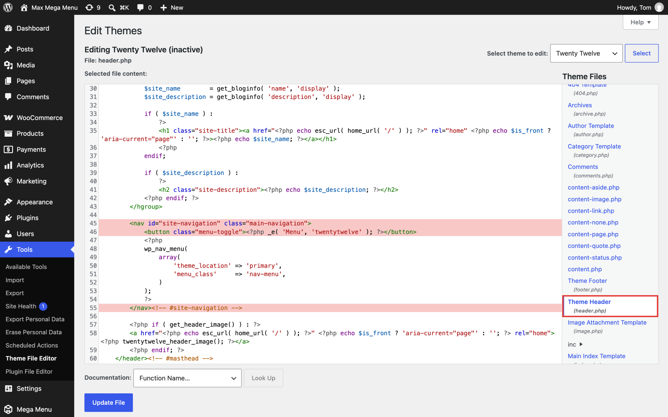
Task: Open the Archives file link
Action: point(580,105)
